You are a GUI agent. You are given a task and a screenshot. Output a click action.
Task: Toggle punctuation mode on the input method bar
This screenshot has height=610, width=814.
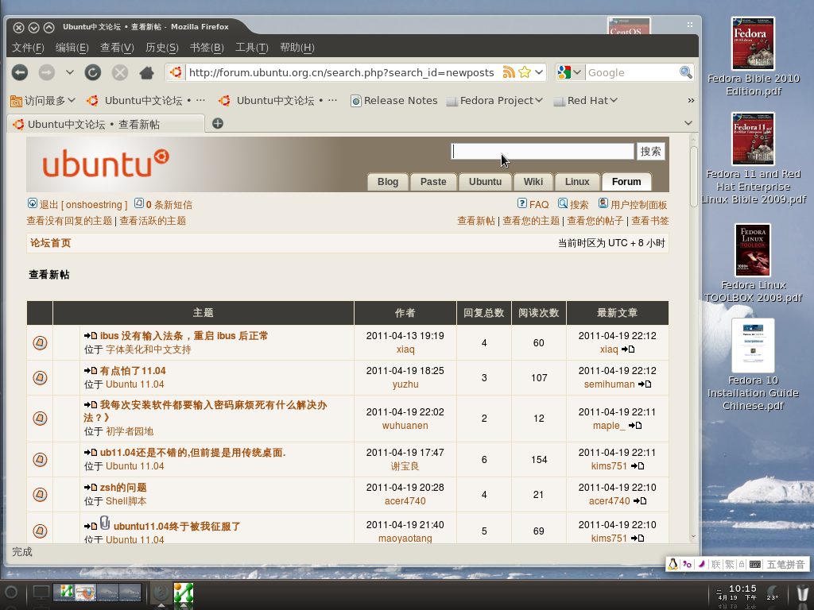pos(688,565)
